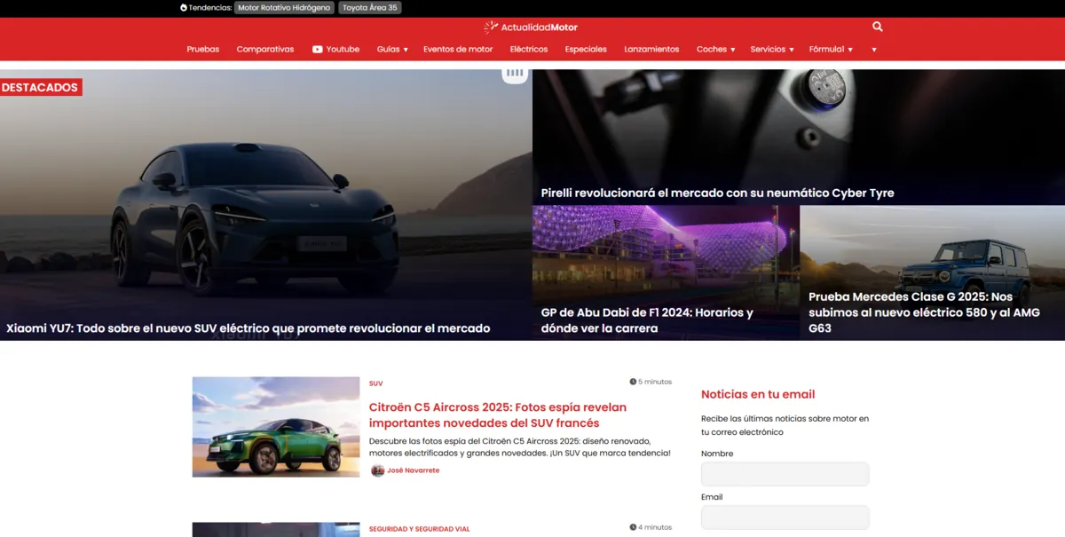Open the Pruebas menu item
This screenshot has width=1065, height=537.
pyautogui.click(x=203, y=50)
